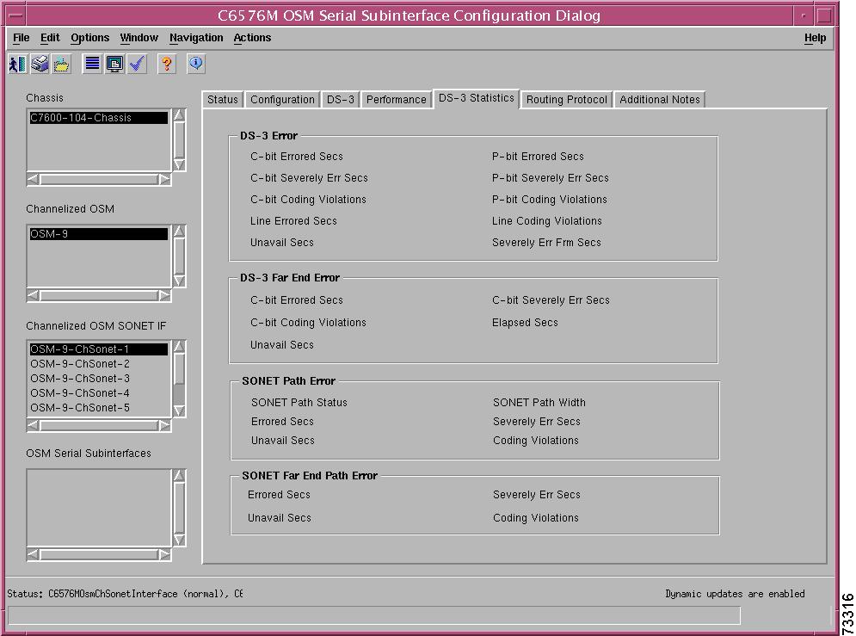
Task: Click the 'Status: C6576MOsmChSonetInterface (normal)' status text
Action: [x=125, y=594]
